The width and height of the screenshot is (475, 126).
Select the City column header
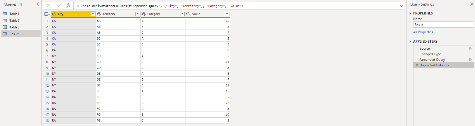click(x=73, y=14)
